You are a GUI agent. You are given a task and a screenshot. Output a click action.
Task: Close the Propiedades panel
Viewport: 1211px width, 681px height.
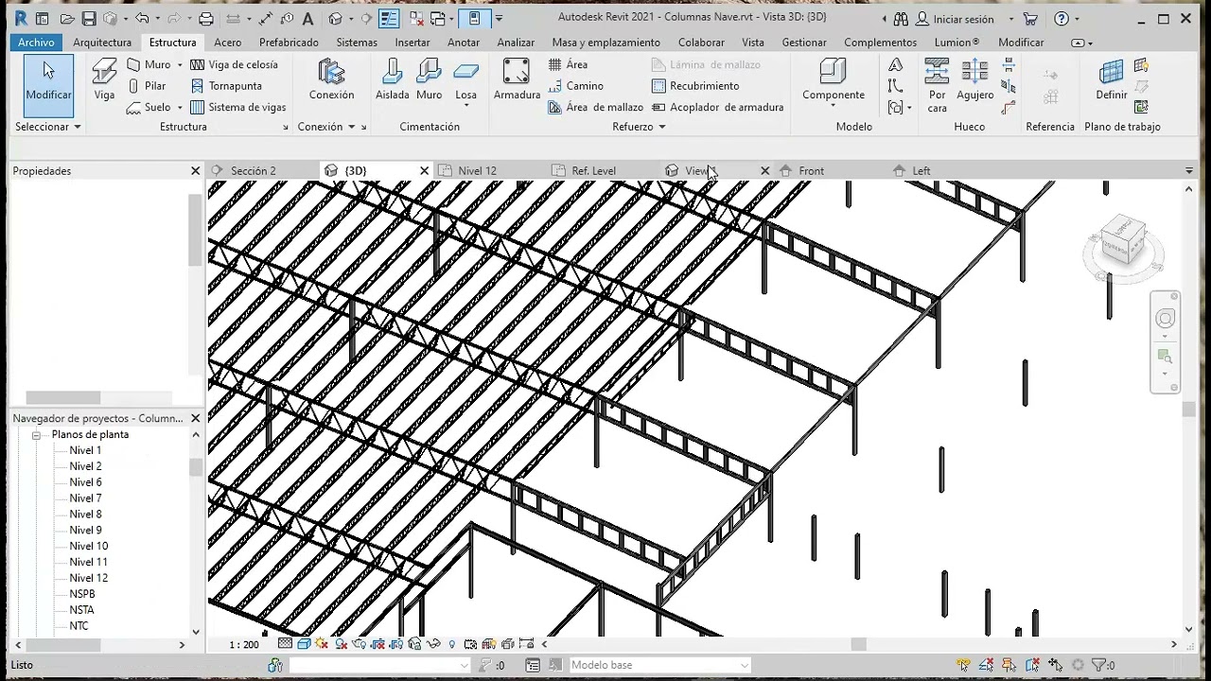pyautogui.click(x=196, y=171)
